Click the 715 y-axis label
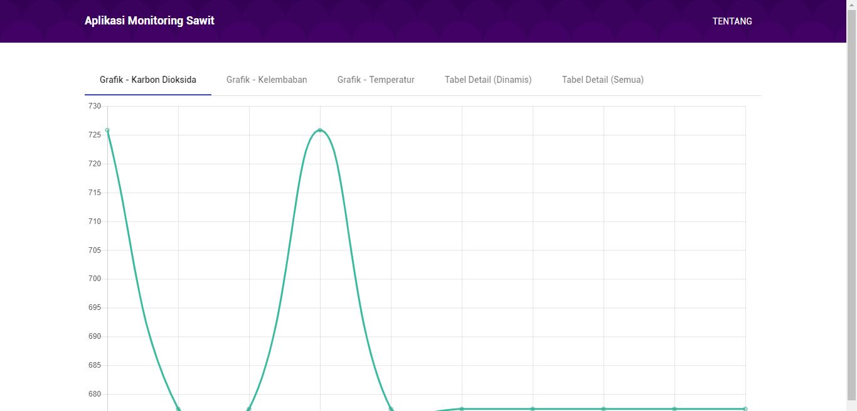This screenshot has width=857, height=411. [x=94, y=193]
